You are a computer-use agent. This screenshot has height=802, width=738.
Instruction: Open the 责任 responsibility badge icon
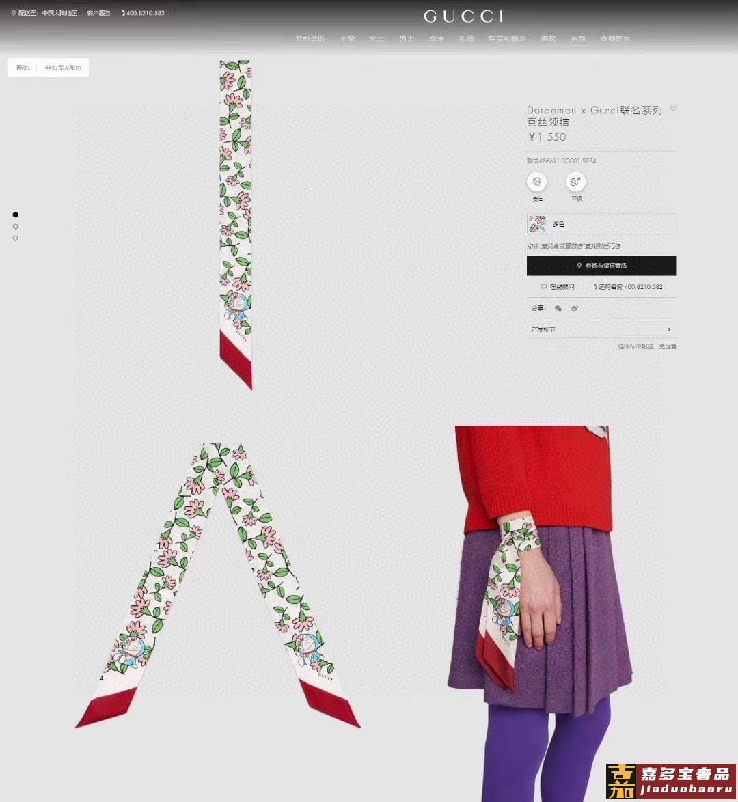[536, 182]
